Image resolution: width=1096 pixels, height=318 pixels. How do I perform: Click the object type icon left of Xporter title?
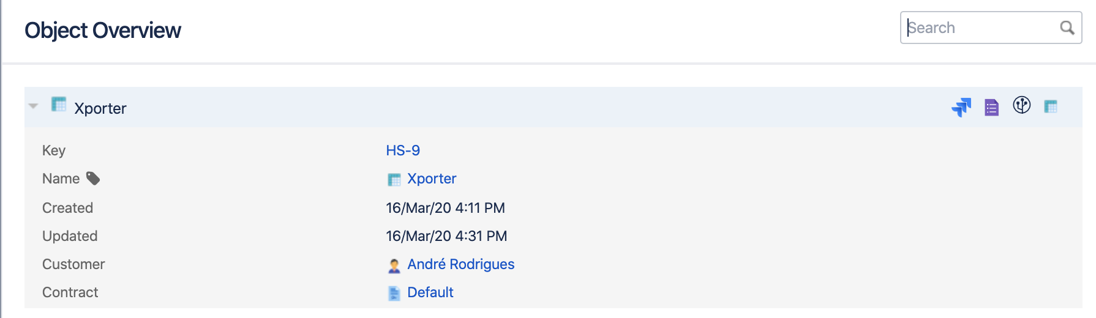(x=59, y=105)
